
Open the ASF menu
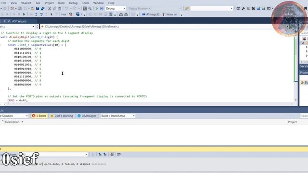click(x=38, y=3)
